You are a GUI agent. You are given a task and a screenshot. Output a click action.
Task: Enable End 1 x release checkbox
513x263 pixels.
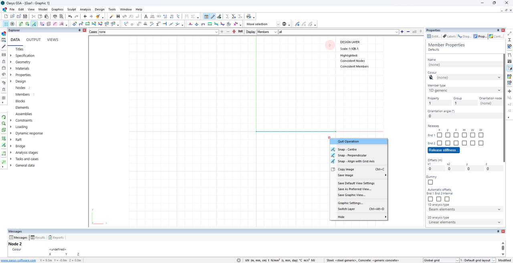(x=439, y=135)
